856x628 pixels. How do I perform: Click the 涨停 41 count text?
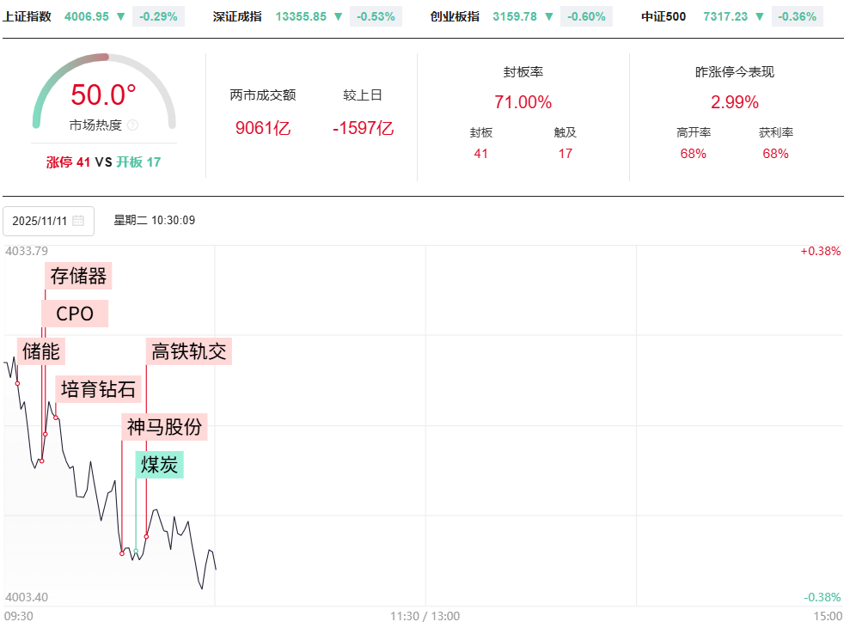[68, 162]
